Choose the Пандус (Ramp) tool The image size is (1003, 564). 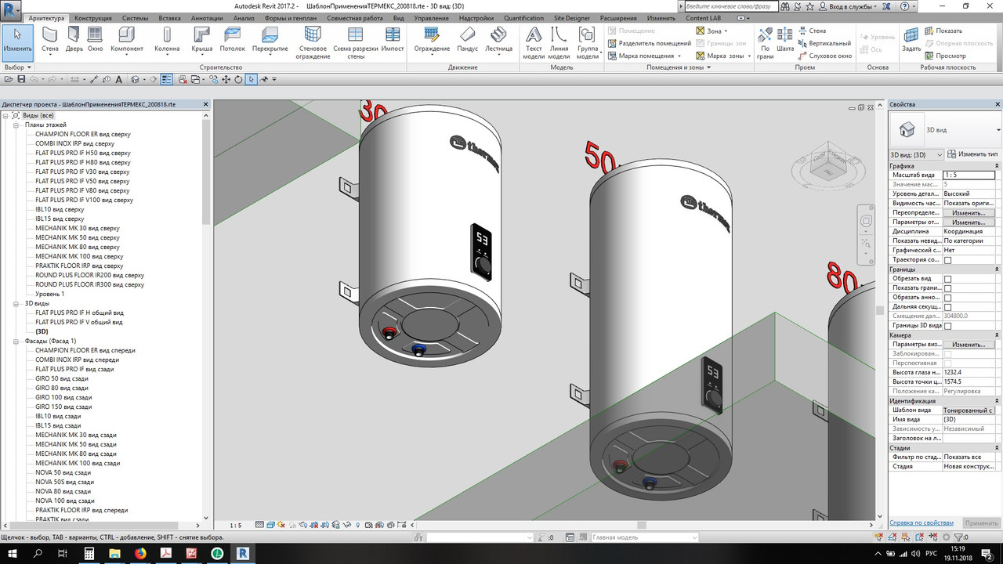[467, 40]
